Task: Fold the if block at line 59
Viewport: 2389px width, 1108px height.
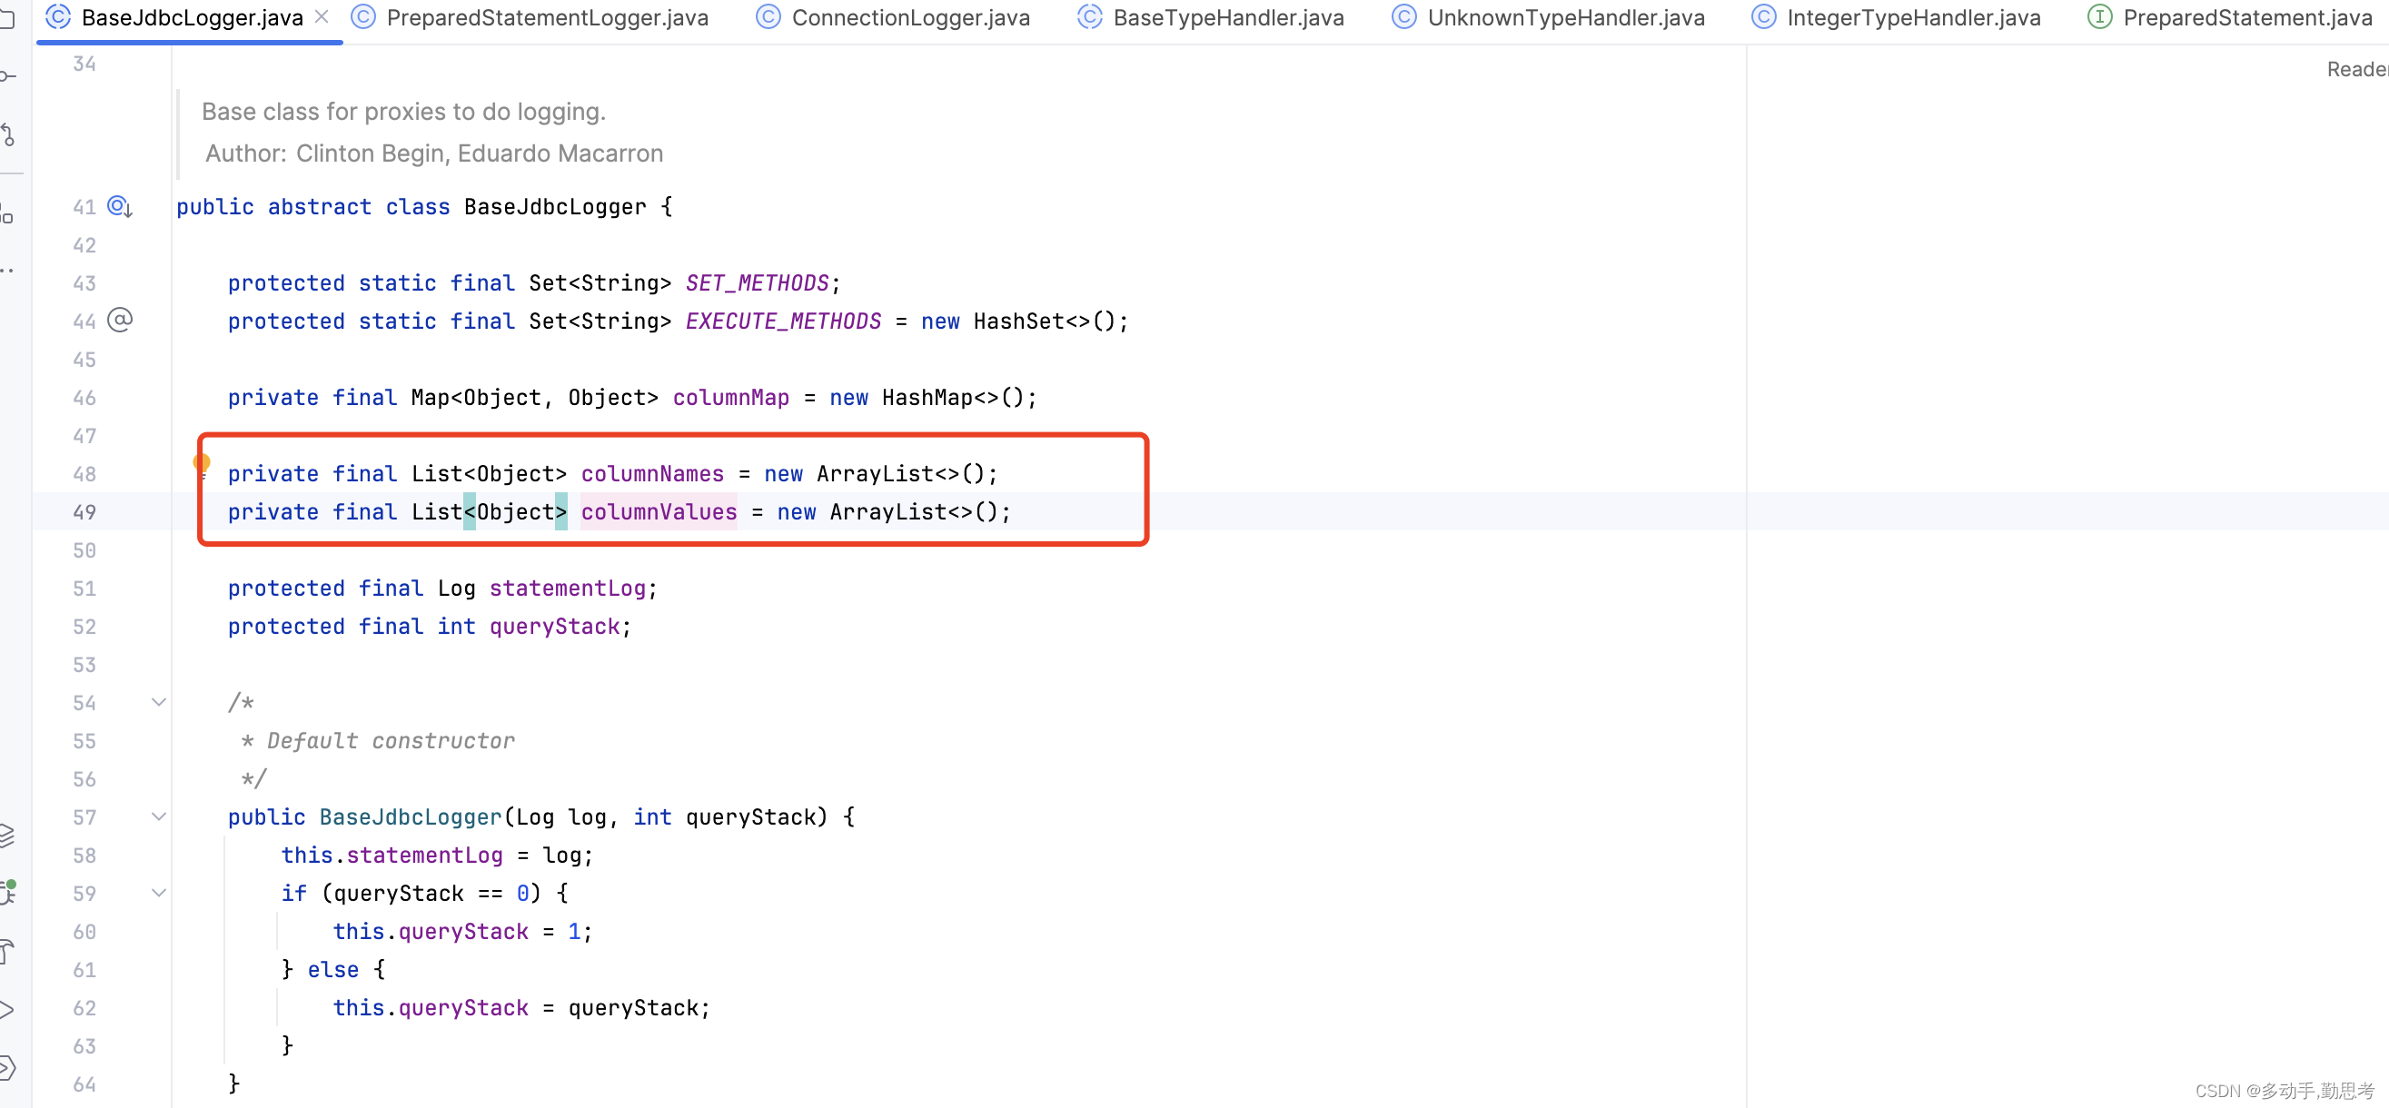Action: [x=159, y=892]
